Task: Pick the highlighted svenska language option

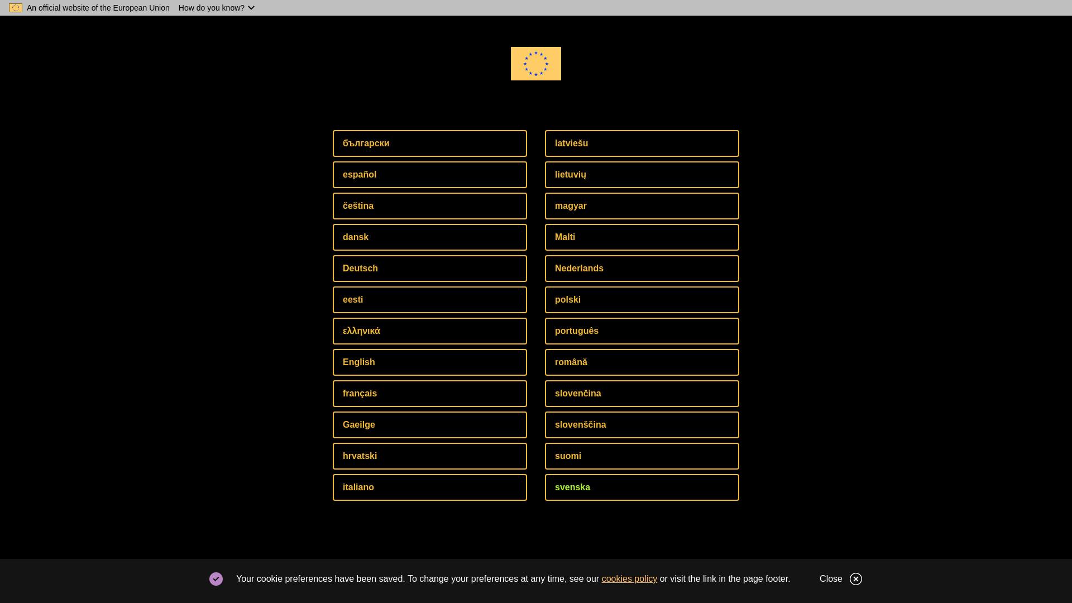Action: (x=642, y=487)
